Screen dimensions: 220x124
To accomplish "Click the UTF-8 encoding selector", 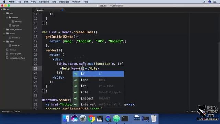I will point(193,112).
